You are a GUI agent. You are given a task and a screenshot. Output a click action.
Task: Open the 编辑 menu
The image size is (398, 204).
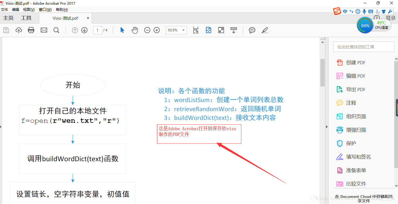coord(15,10)
